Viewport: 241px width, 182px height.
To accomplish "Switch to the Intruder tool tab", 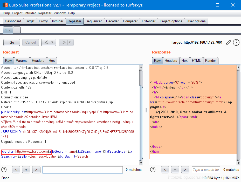I will click(x=58, y=21).
